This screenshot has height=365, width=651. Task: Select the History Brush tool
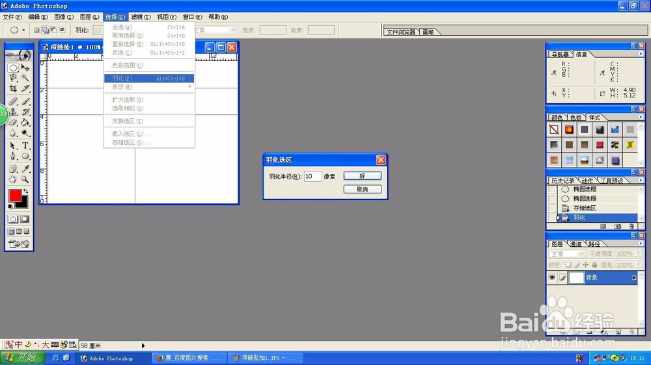[x=25, y=112]
